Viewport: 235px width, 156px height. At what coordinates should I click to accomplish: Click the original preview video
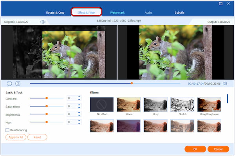click(59, 52)
